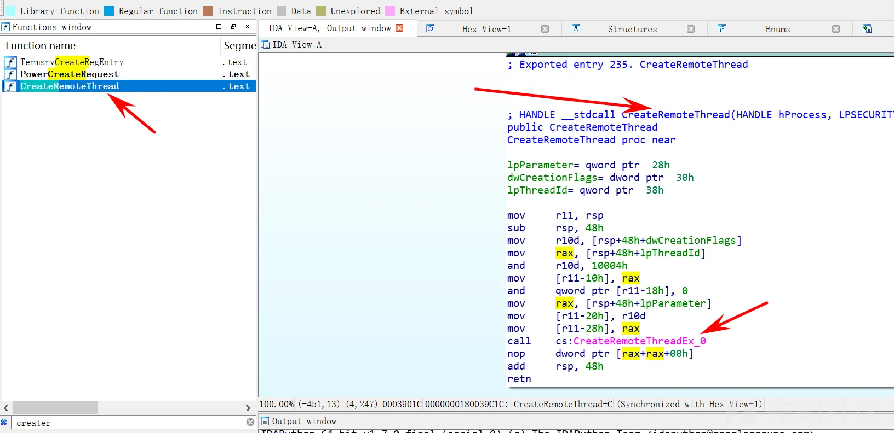The width and height of the screenshot is (894, 433).
Task: Click the 0003901C offset in status bar
Action: coord(402,404)
